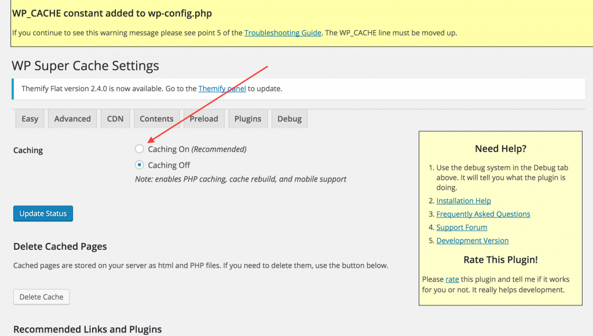This screenshot has width=593, height=336.
Task: Click the Need Help? heading
Action: coord(501,149)
